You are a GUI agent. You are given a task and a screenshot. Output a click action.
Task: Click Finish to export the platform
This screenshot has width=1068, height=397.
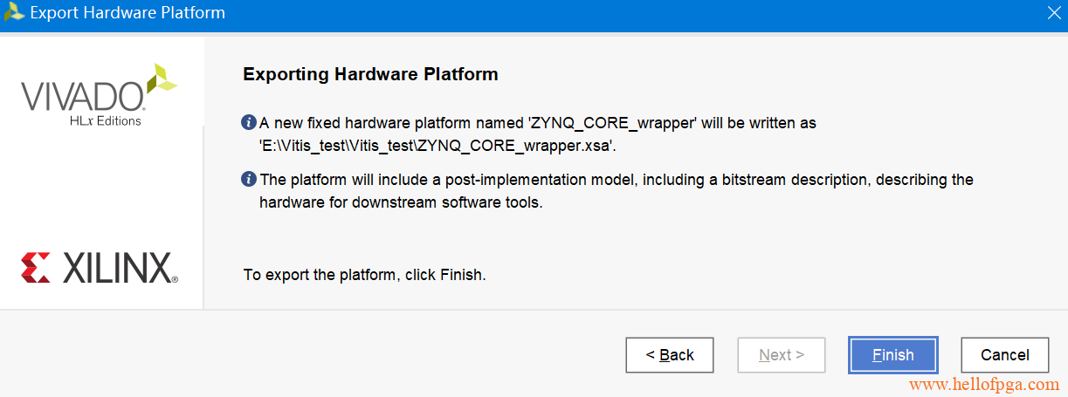(x=892, y=355)
